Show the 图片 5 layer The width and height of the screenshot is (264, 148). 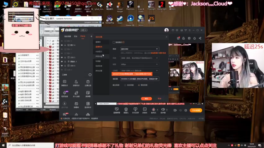62,41
